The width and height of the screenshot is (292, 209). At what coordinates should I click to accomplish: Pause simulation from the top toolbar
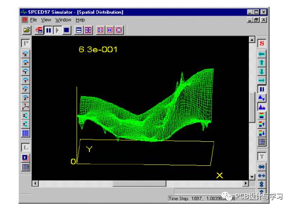pos(49,30)
